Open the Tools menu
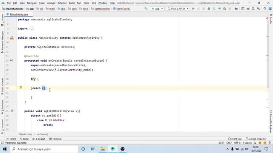 [86, 3]
